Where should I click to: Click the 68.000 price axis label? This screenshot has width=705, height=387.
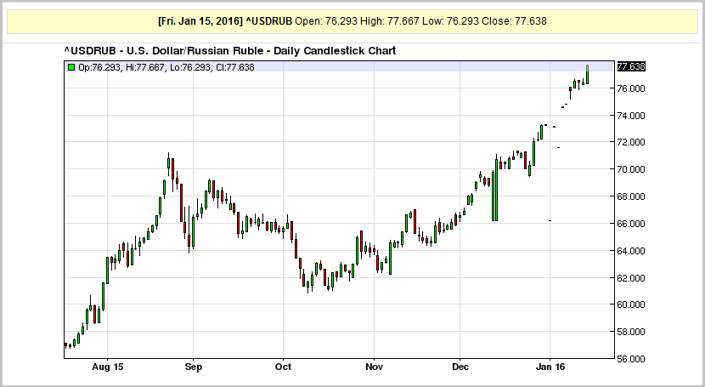pyautogui.click(x=631, y=196)
